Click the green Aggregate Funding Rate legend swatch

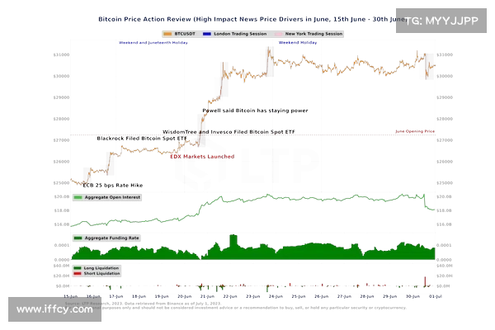78,238
